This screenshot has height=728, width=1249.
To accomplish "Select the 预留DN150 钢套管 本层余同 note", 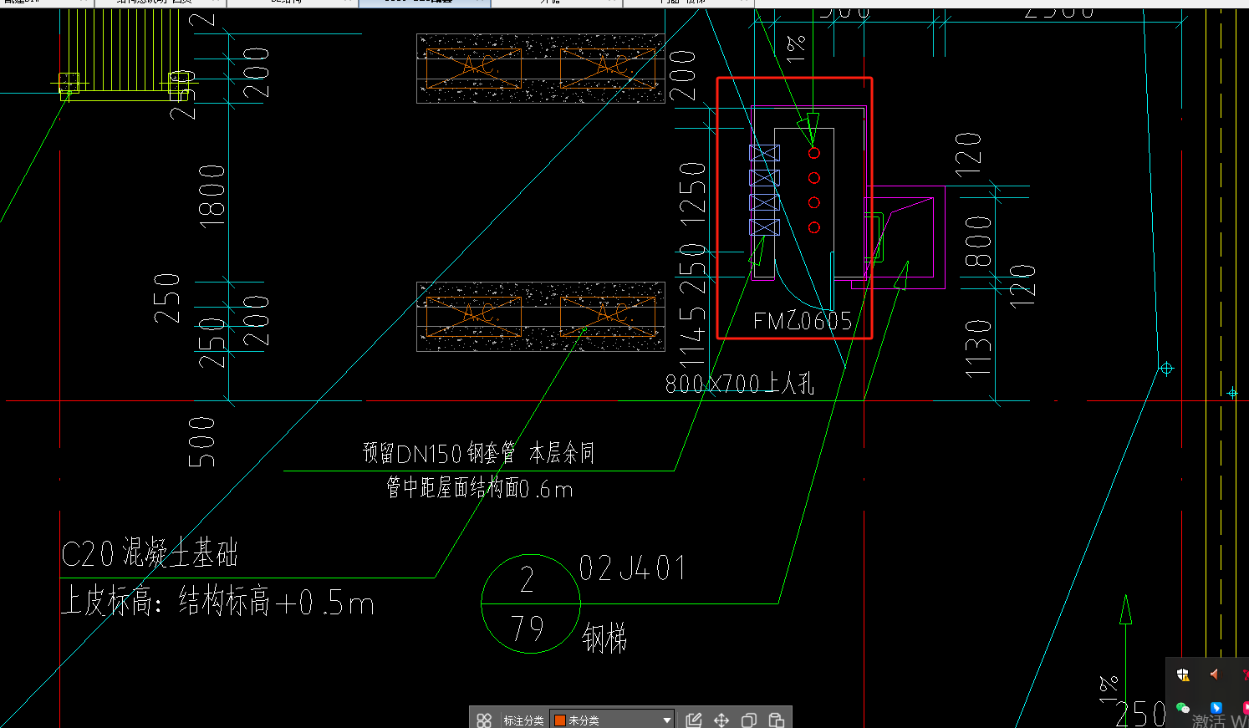I will coord(479,453).
